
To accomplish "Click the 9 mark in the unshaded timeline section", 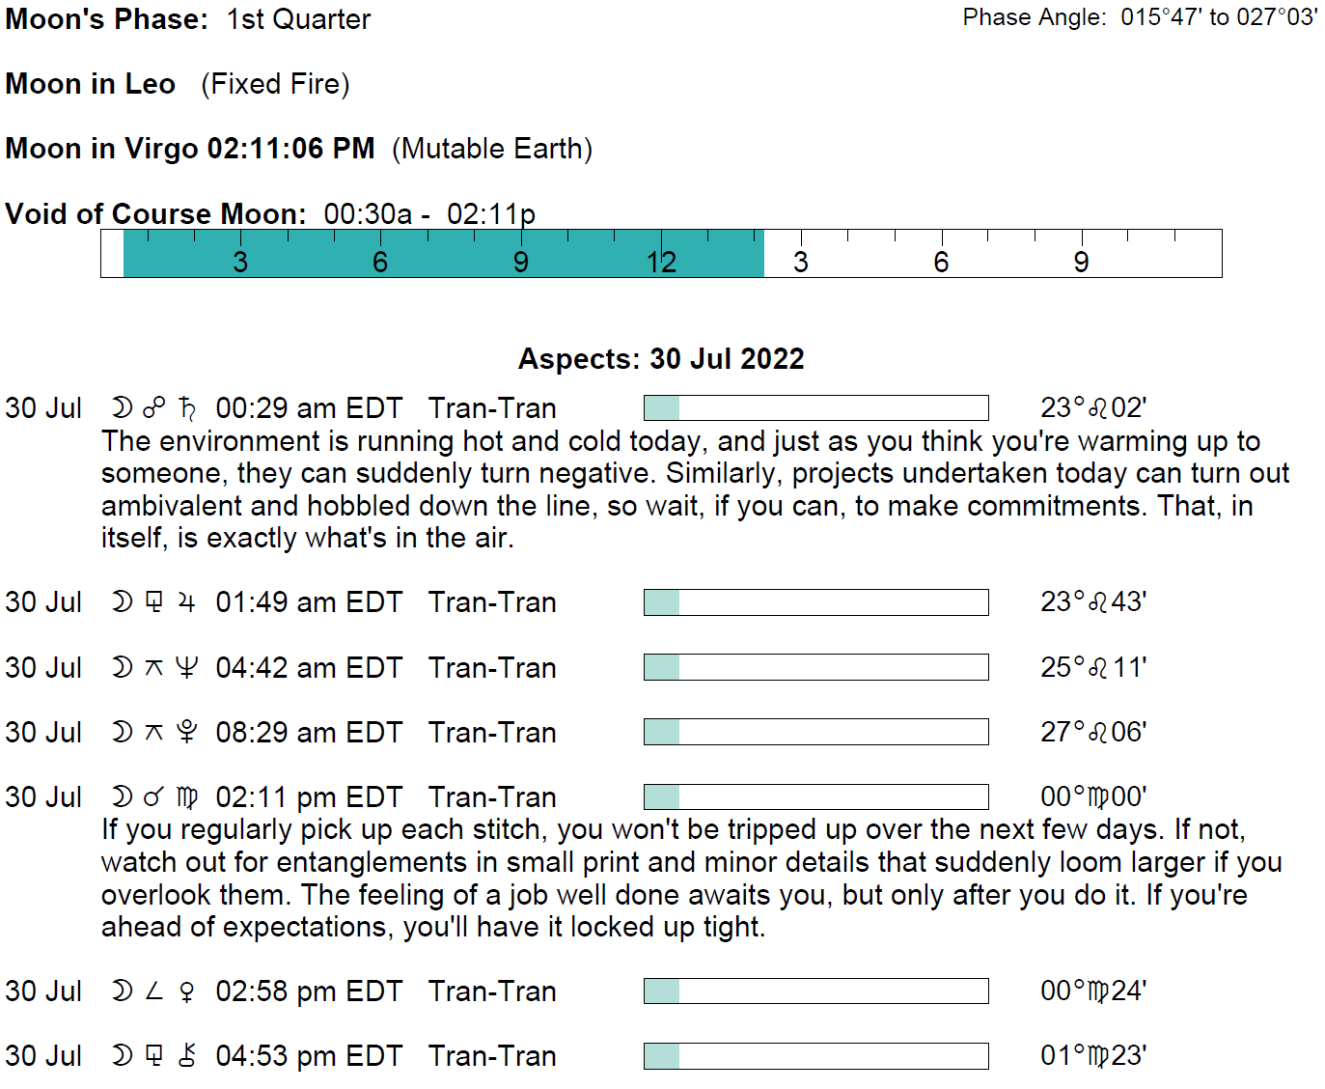I will pyautogui.click(x=1081, y=262).
